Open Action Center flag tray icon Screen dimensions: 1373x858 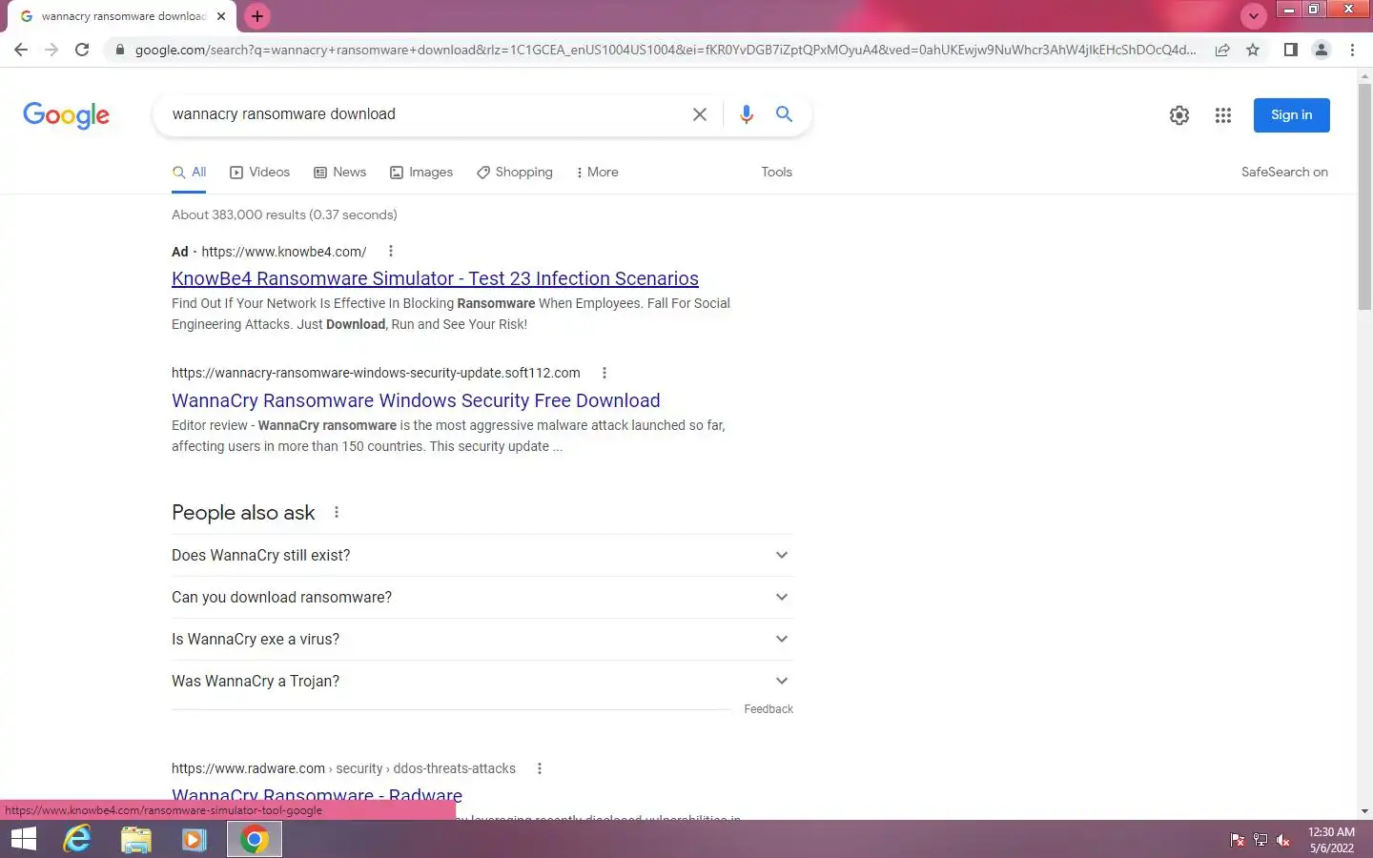pyautogui.click(x=1238, y=840)
